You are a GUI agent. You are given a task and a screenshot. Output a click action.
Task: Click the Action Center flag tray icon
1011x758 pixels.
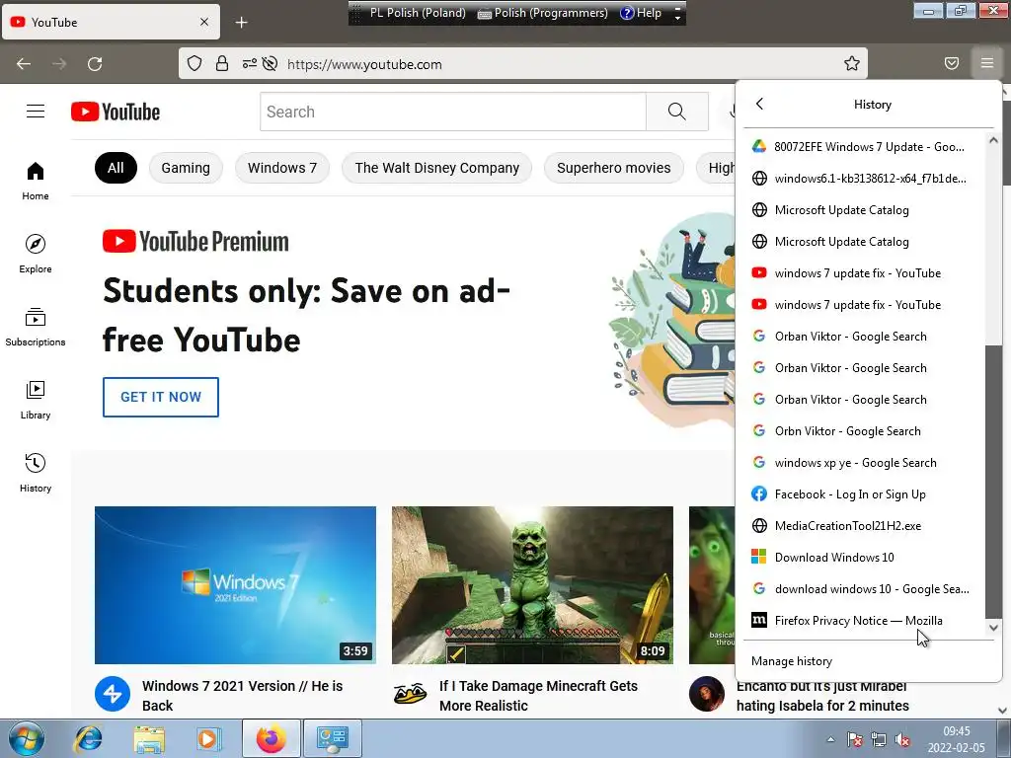pyautogui.click(x=854, y=740)
